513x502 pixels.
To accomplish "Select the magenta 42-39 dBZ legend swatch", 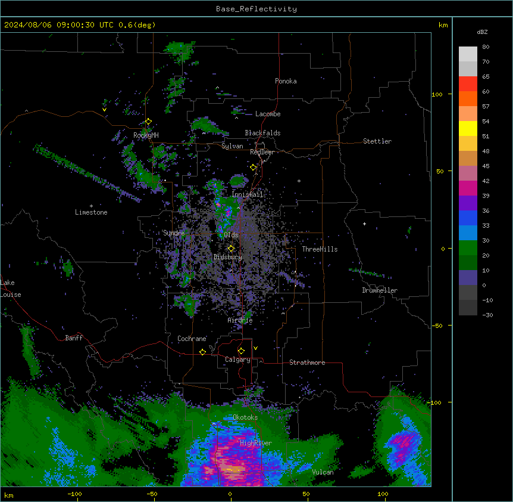I will (x=468, y=188).
